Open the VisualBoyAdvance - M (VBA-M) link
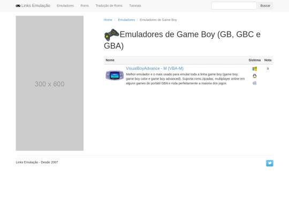289x216 pixels. pos(155,68)
